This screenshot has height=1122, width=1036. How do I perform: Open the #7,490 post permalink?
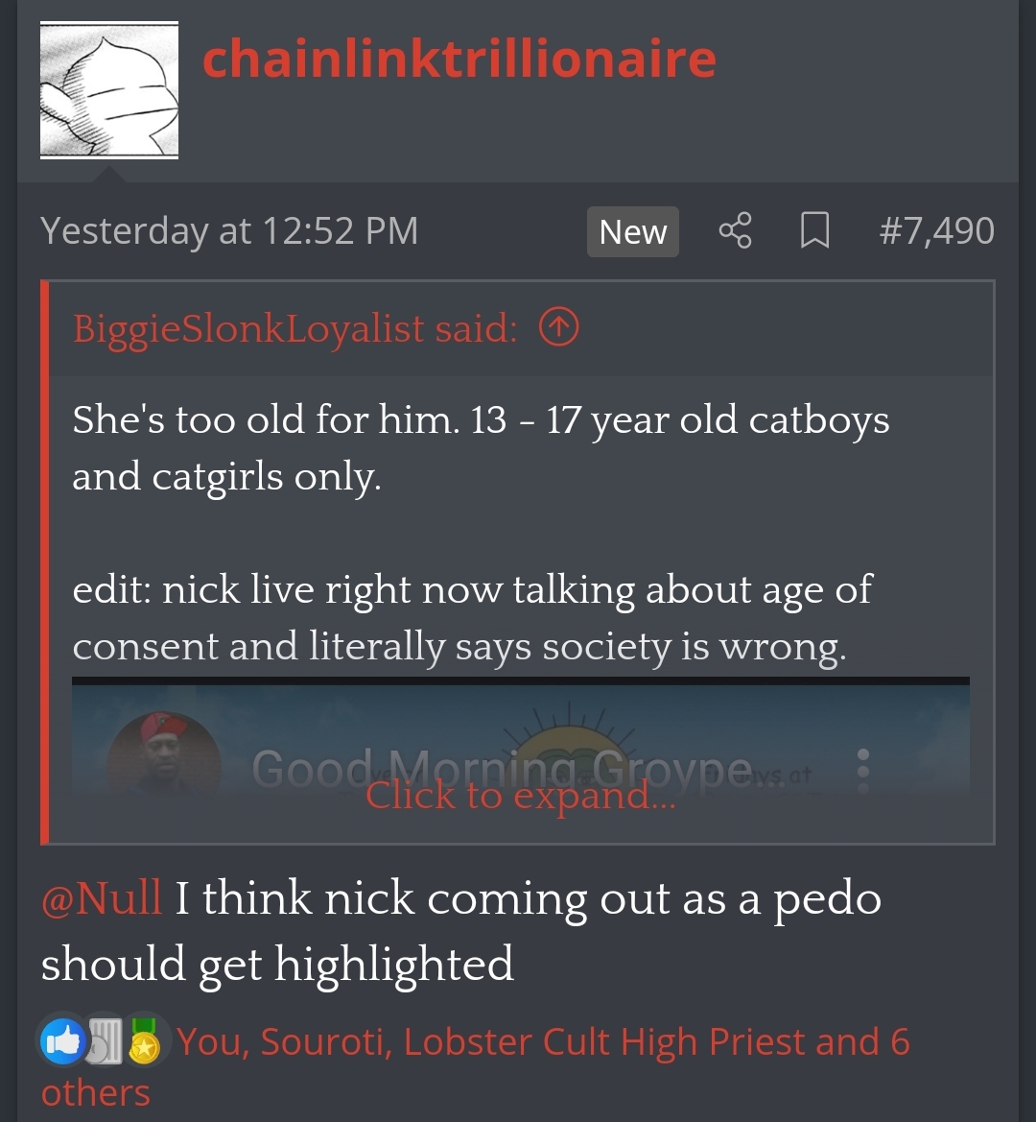coord(936,230)
